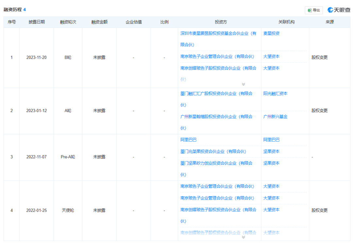Open 厦门坚果矽力创业投资合伙企业 link
This screenshot has height=247, width=353.
click(x=216, y=169)
